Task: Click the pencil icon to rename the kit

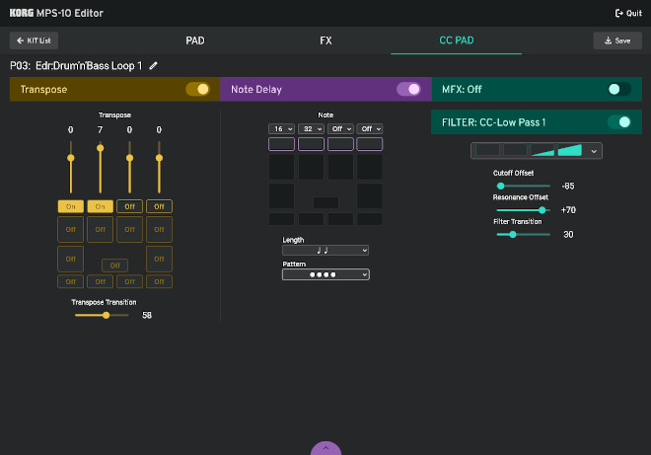Action: pos(153,65)
